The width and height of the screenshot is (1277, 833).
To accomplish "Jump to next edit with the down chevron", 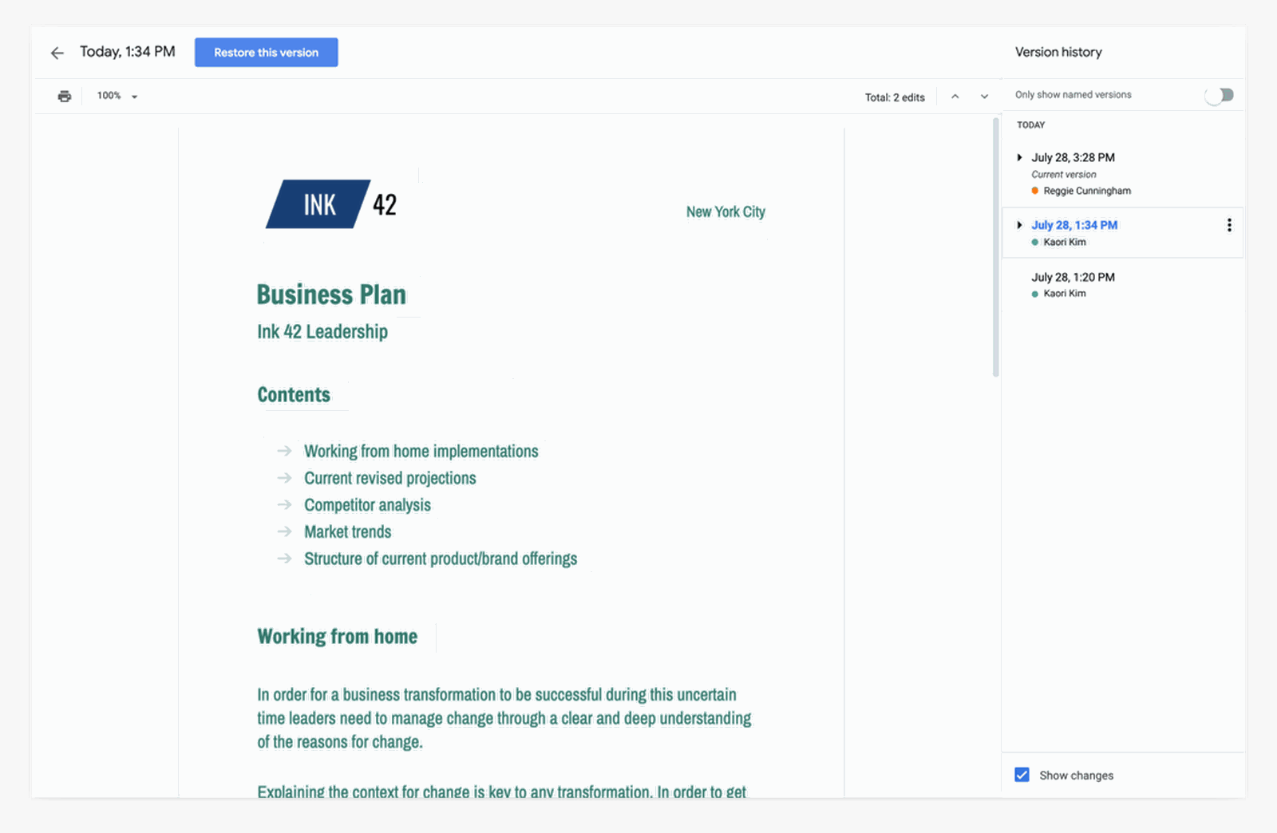I will click(983, 96).
